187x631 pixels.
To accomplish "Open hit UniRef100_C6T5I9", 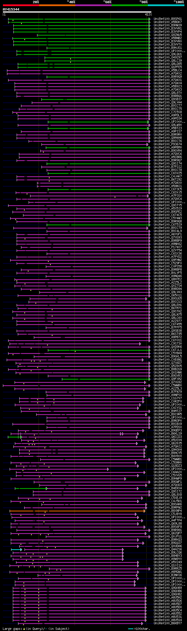I will tap(168, 225).
